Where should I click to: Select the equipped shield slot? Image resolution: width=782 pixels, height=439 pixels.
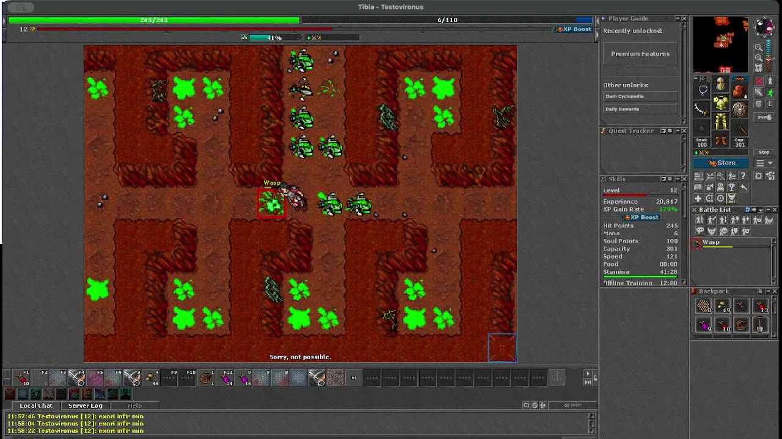(x=740, y=110)
